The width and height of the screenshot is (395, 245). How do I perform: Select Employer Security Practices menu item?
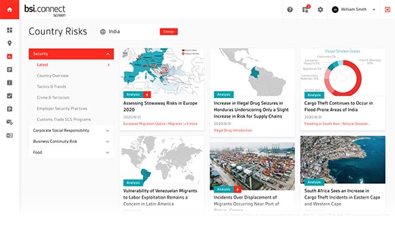[x=62, y=108]
